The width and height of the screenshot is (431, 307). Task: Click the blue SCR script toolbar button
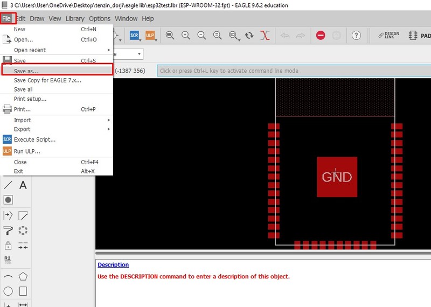tap(134, 35)
